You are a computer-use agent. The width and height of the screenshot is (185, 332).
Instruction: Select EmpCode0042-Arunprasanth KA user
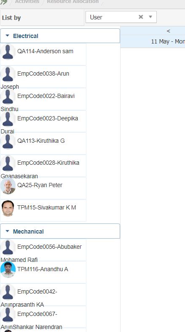(43, 295)
